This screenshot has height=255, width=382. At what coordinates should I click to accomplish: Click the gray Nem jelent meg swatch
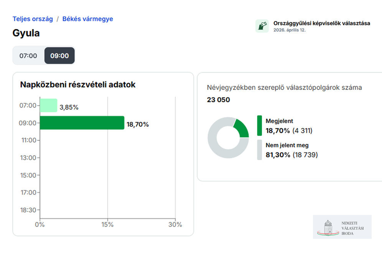click(260, 150)
